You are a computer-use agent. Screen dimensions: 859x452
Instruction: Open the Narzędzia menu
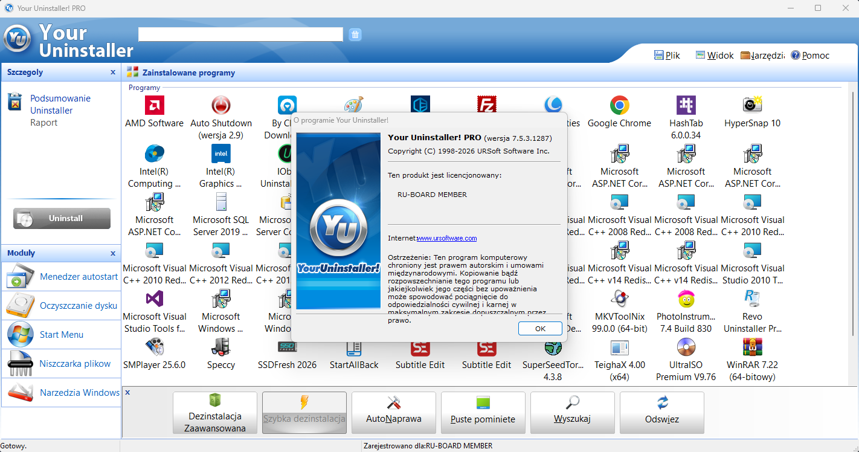pyautogui.click(x=762, y=56)
